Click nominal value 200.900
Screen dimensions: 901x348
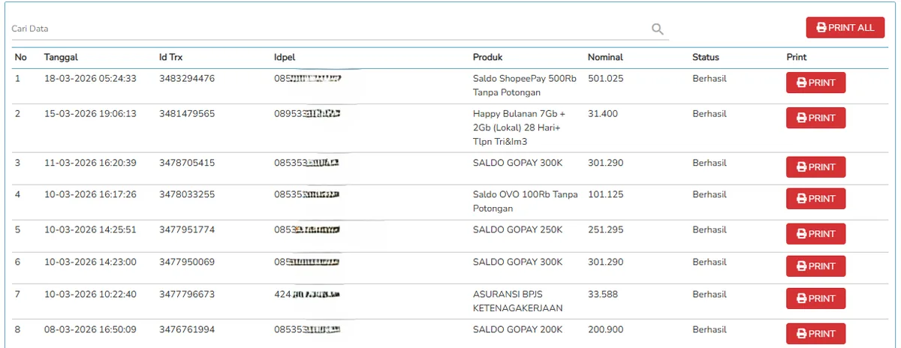point(606,329)
